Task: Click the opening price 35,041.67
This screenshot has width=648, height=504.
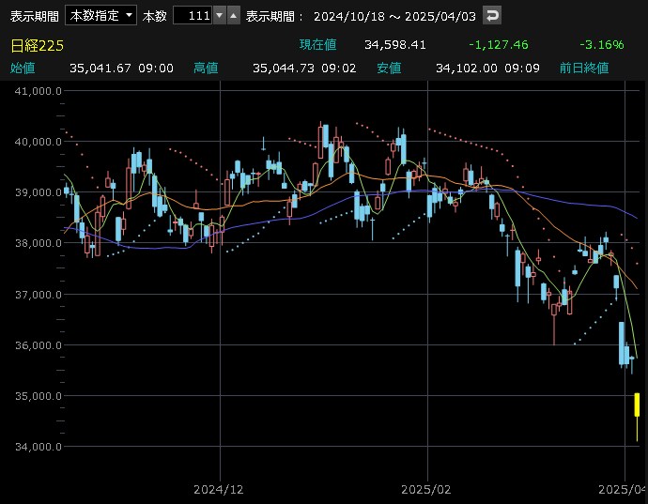Action: (100, 69)
